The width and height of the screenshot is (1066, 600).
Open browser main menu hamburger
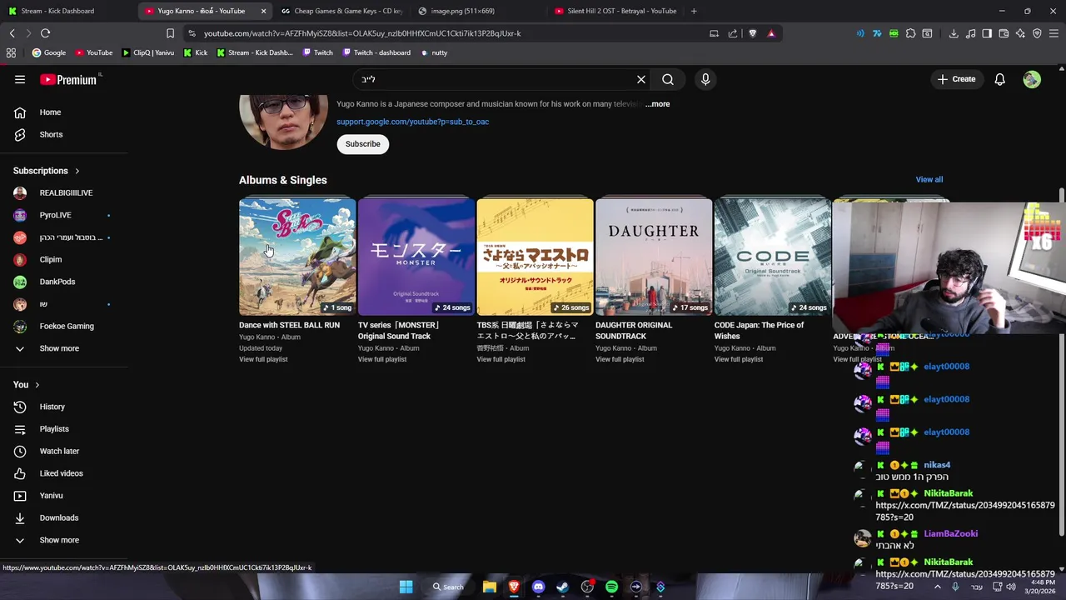[1054, 33]
